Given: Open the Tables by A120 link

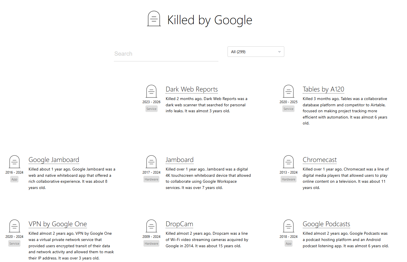Looking at the screenshot, I should click(x=323, y=89).
